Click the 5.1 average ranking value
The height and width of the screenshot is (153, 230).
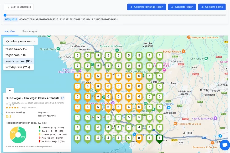pyautogui.click(x=9, y=116)
